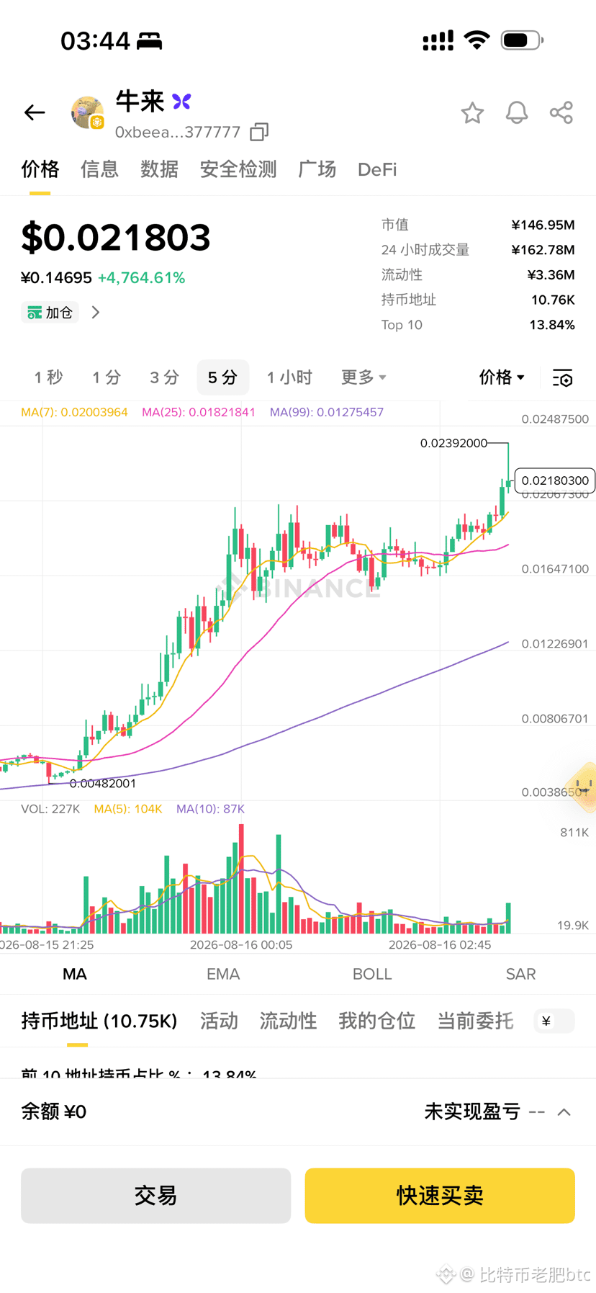This screenshot has height=1293, width=596.
Task: Tap the purple butterfly badge
Action: click(x=182, y=102)
